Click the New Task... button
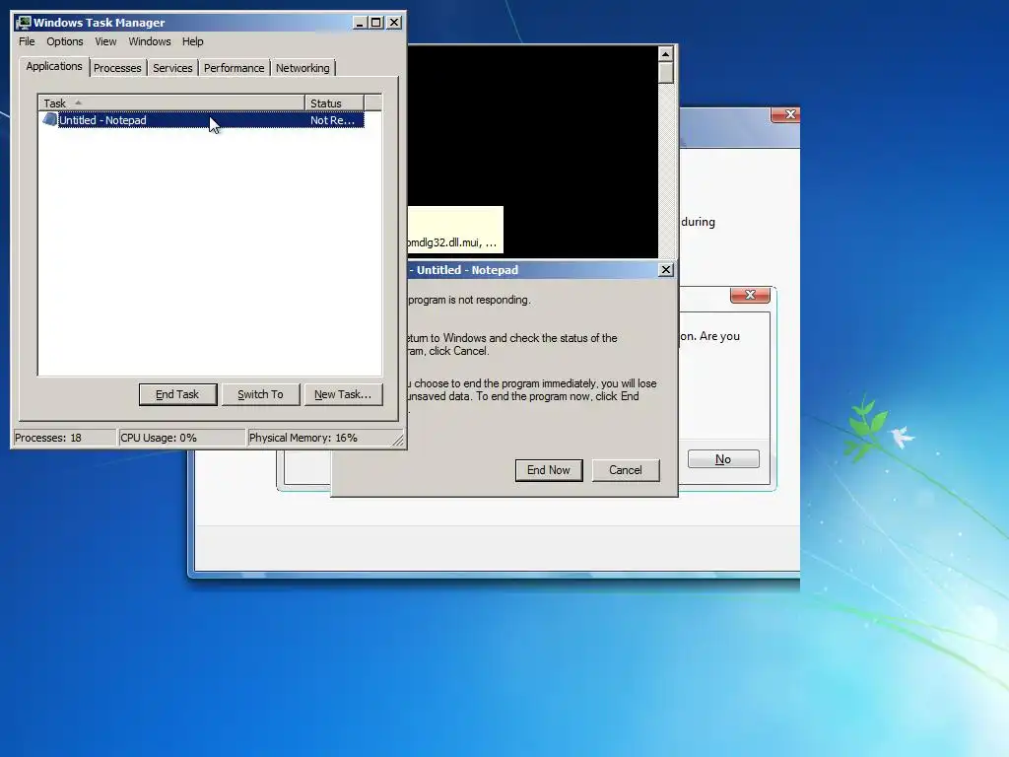The height and width of the screenshot is (757, 1009). click(343, 394)
